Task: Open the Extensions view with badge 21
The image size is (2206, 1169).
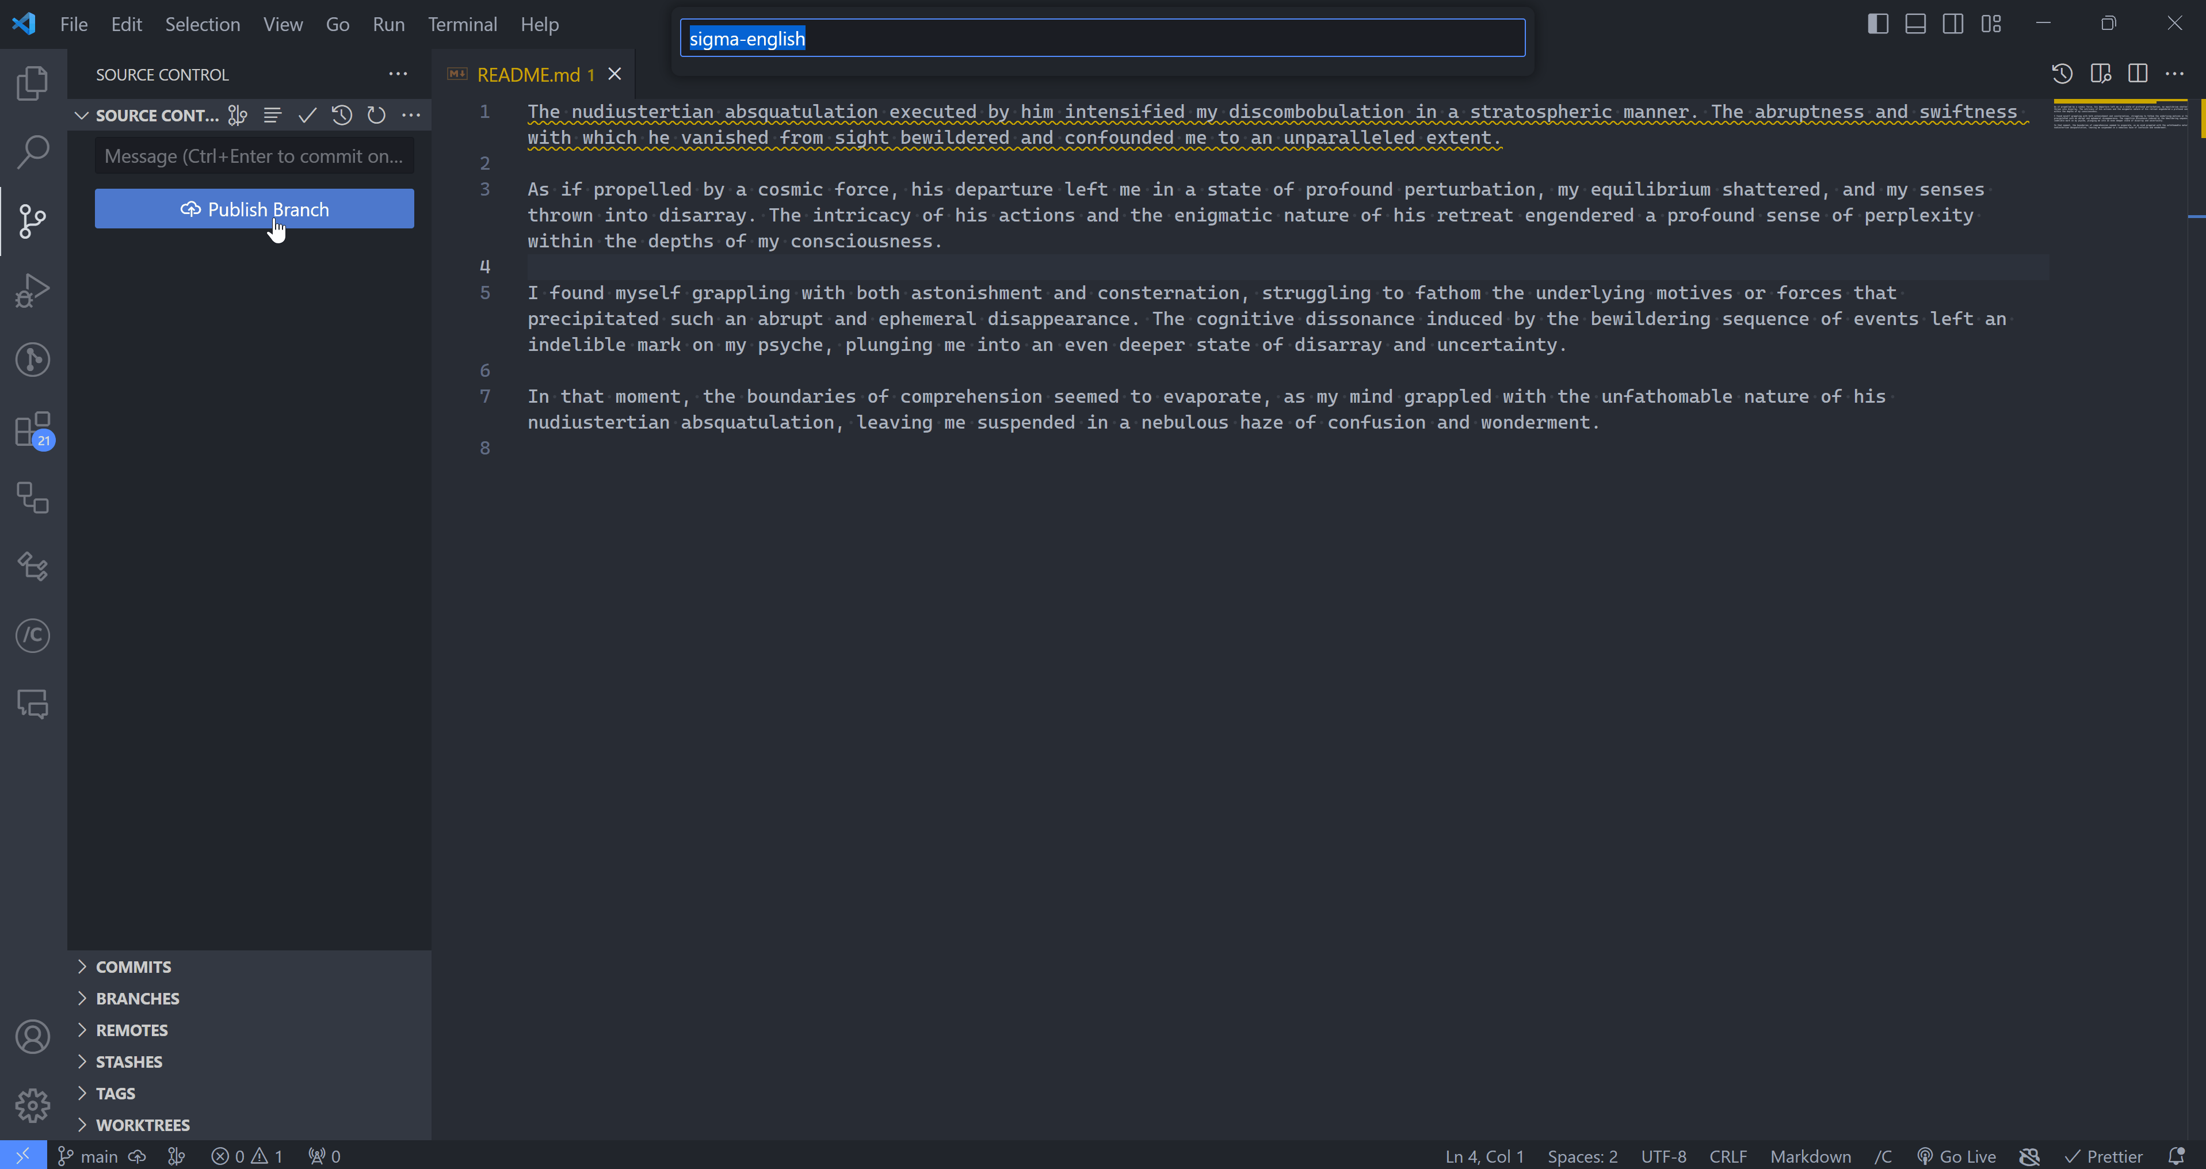Action: [x=33, y=429]
